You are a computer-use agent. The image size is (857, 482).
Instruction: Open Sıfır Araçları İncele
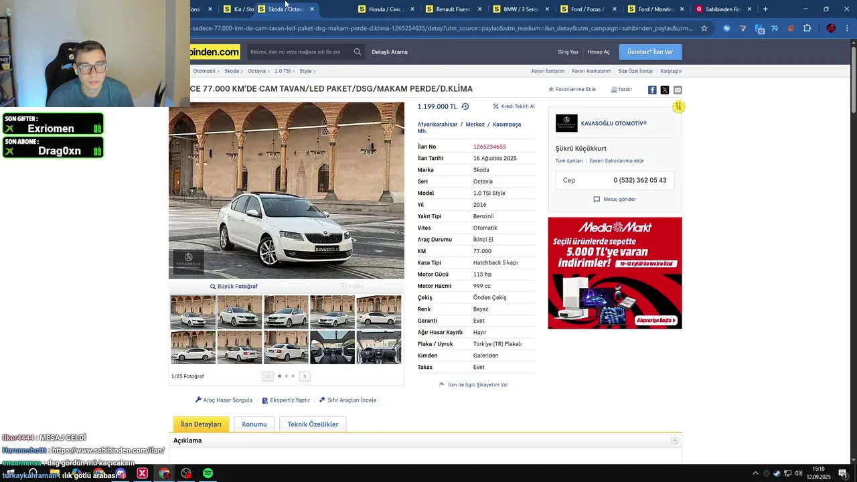click(347, 400)
